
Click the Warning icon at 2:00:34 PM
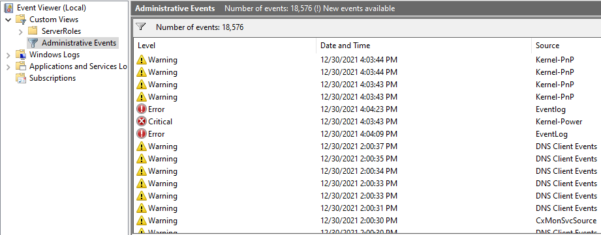click(x=142, y=171)
